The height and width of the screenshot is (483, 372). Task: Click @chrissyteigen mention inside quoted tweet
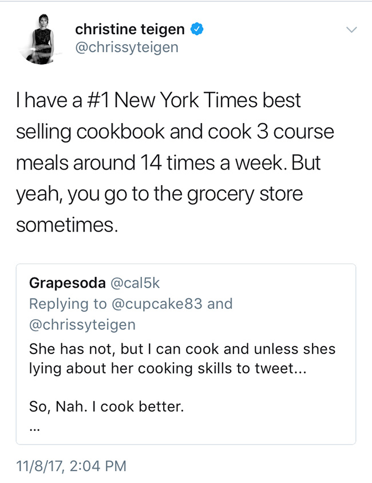point(82,325)
